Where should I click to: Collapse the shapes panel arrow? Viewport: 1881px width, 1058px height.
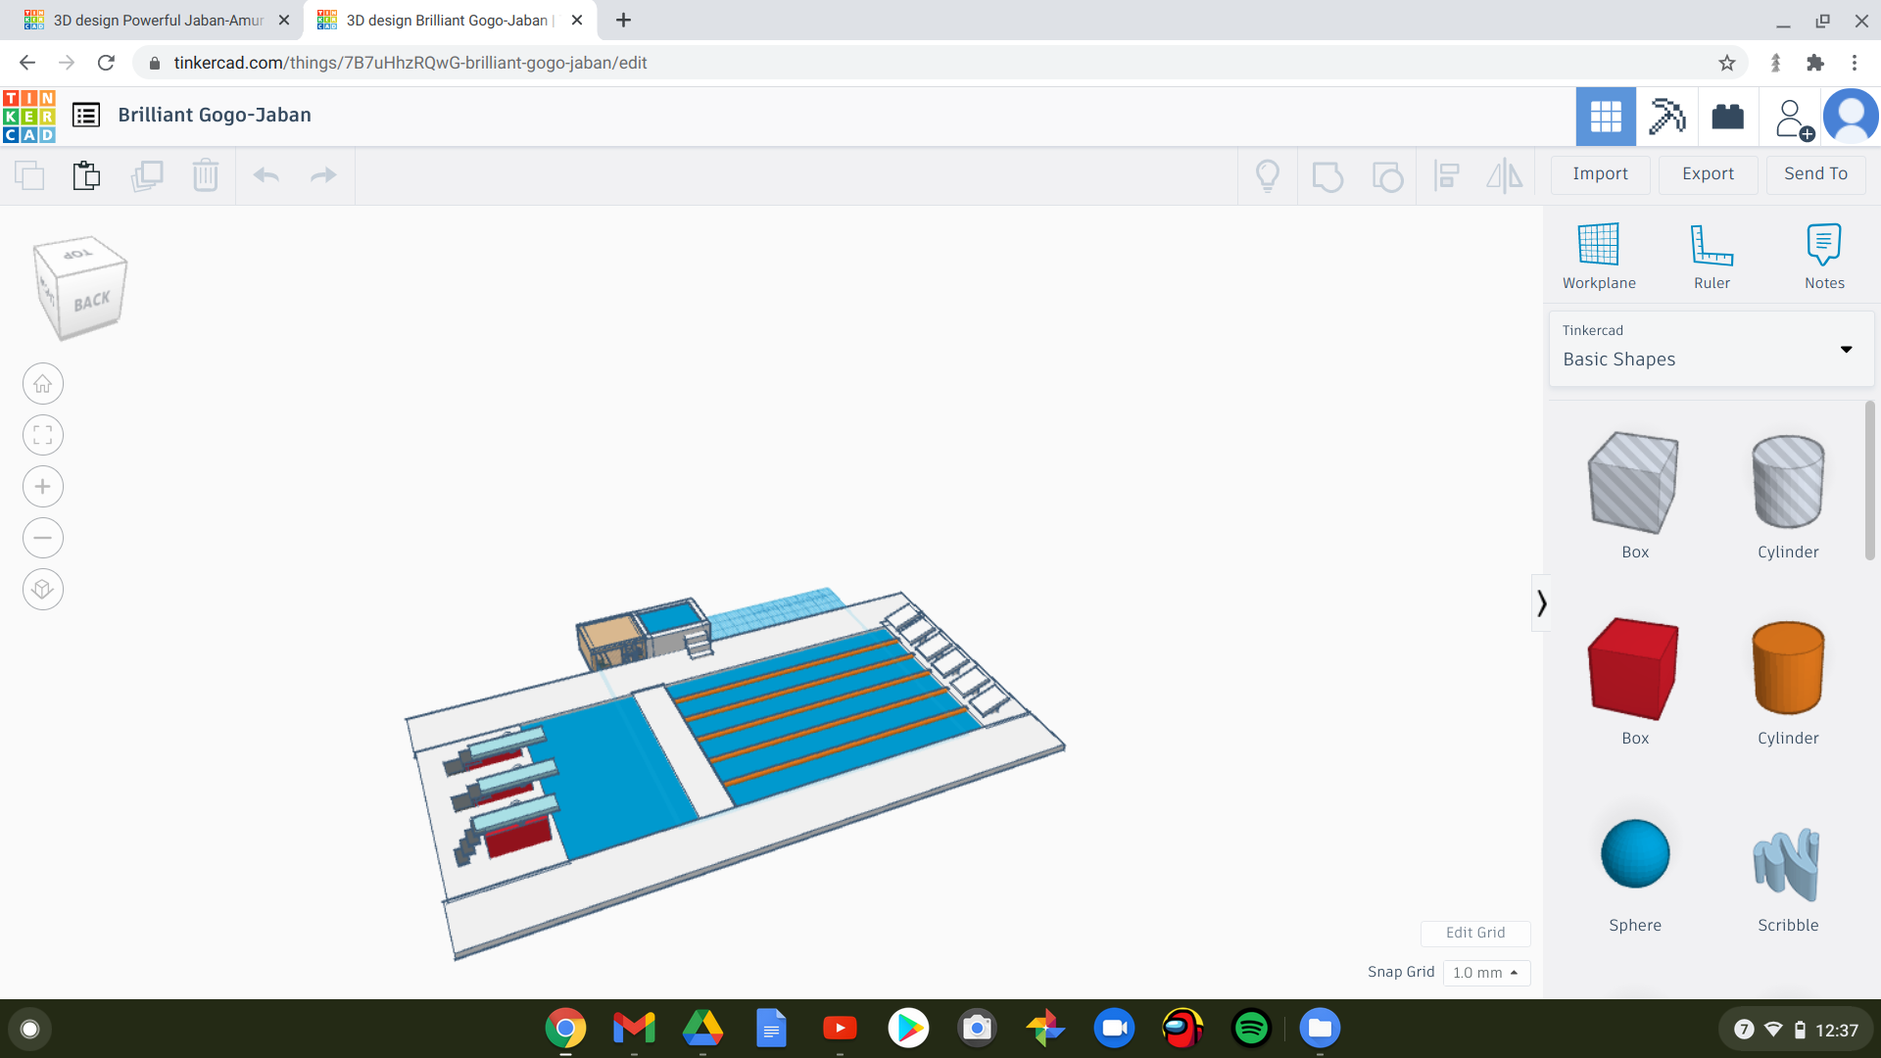1541,602
